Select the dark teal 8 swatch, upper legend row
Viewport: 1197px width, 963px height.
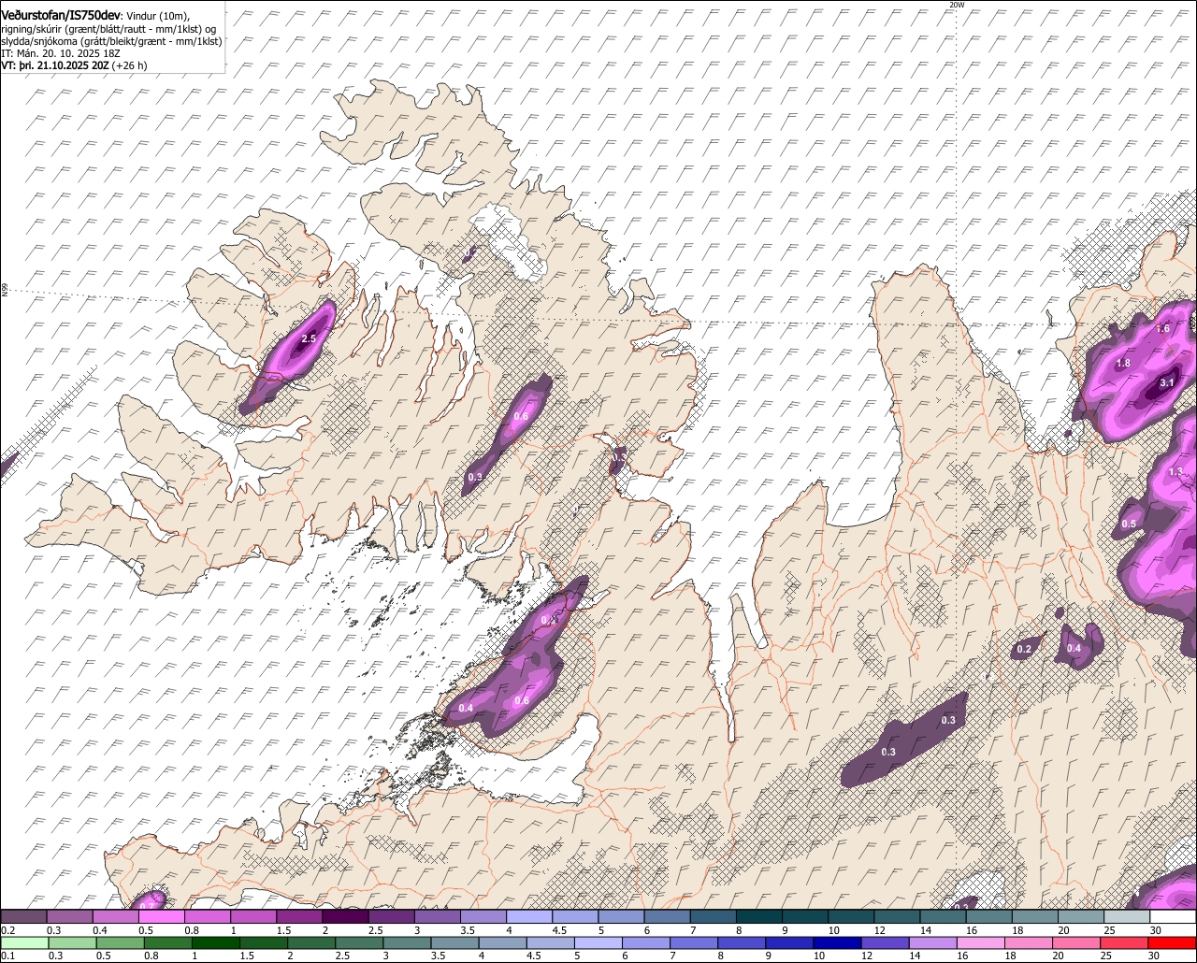[759, 916]
